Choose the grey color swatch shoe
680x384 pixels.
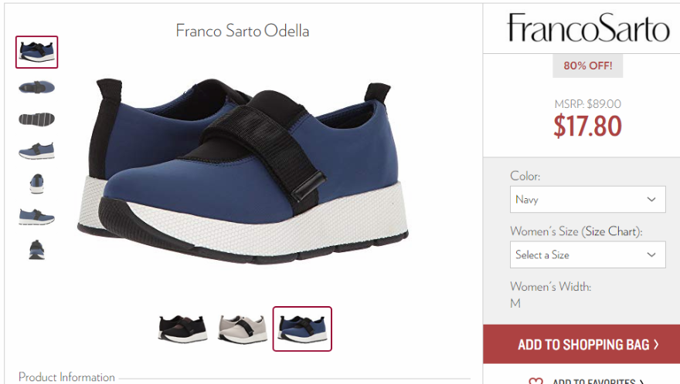coord(243,329)
